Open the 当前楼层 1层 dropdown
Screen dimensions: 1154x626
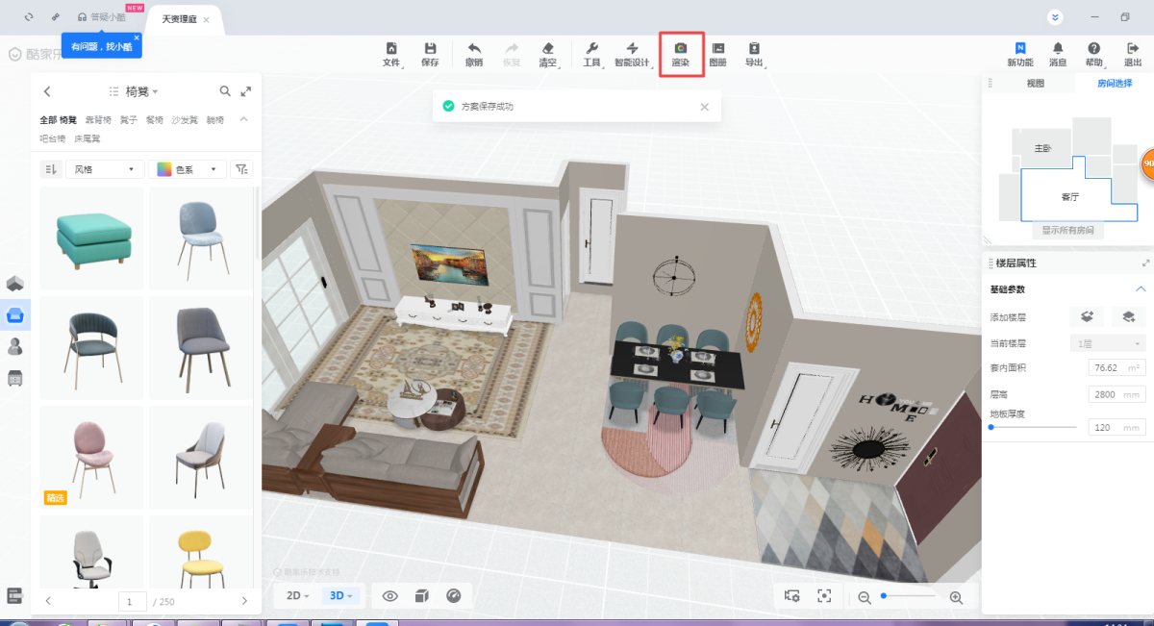[1108, 343]
